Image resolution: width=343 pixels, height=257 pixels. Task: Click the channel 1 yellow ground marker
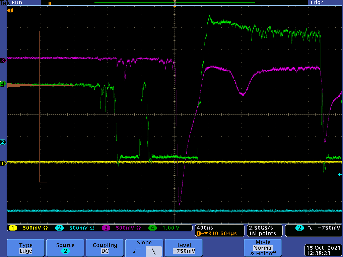click(3, 164)
